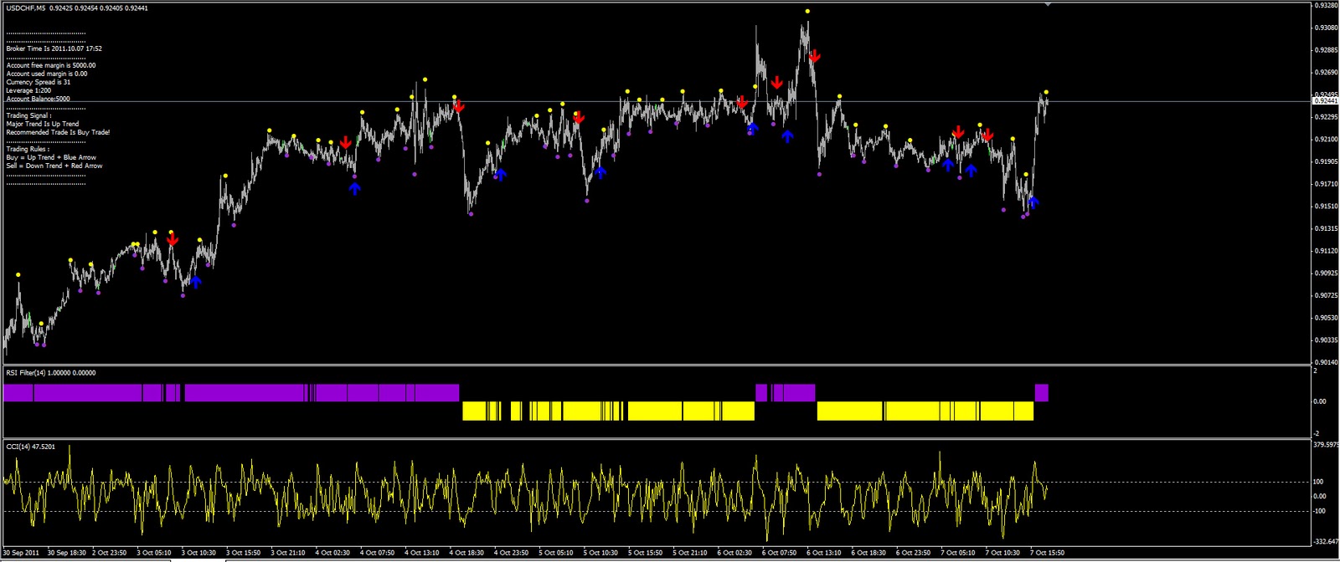1340x562 pixels.
Task: Click the '2 Oct 23:50' time axis label
Action: tap(110, 553)
